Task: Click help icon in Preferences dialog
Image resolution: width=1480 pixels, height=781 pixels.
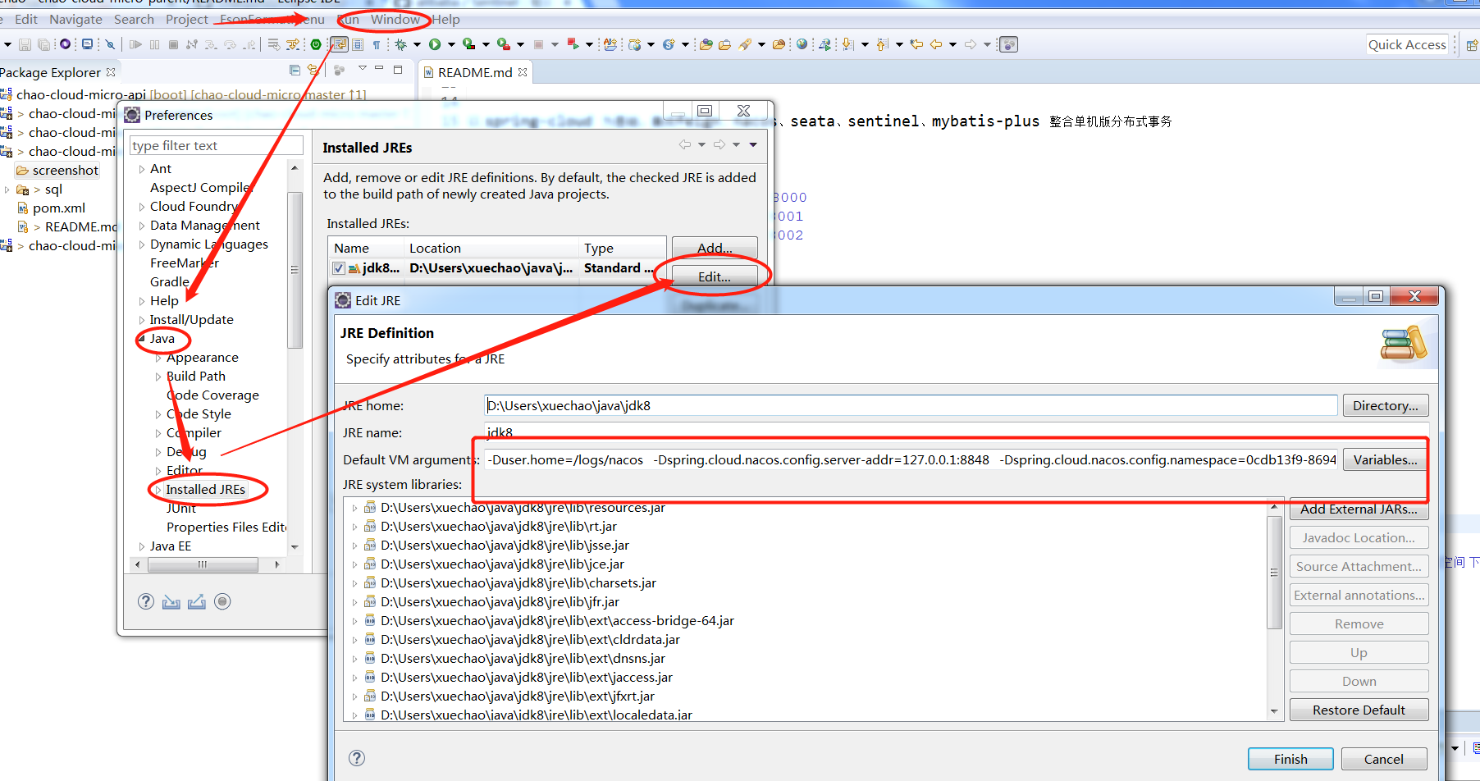Action: click(x=146, y=601)
